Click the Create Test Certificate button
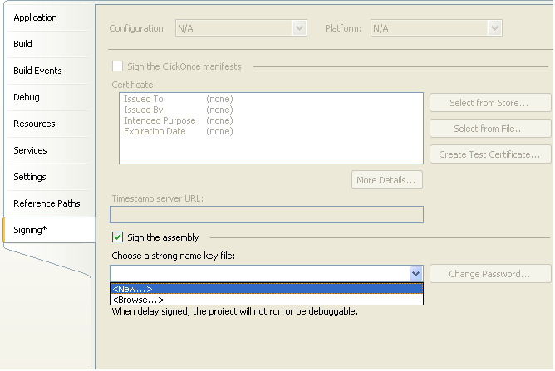 coord(490,154)
